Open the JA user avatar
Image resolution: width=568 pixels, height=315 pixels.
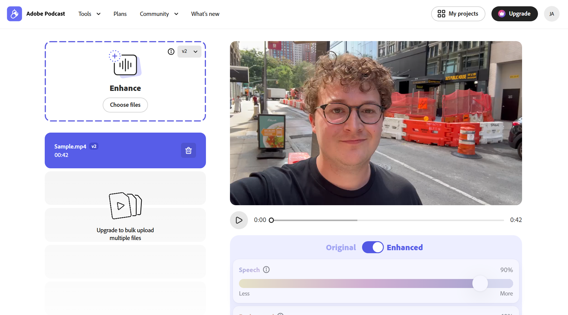(x=551, y=14)
